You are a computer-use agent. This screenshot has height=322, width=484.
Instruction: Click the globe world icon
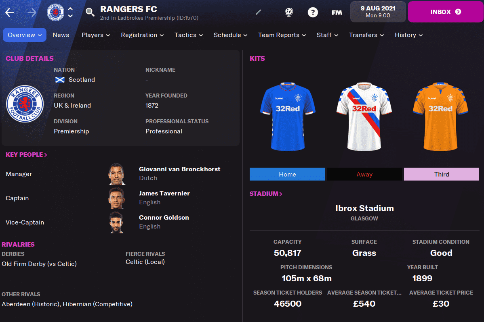point(289,12)
